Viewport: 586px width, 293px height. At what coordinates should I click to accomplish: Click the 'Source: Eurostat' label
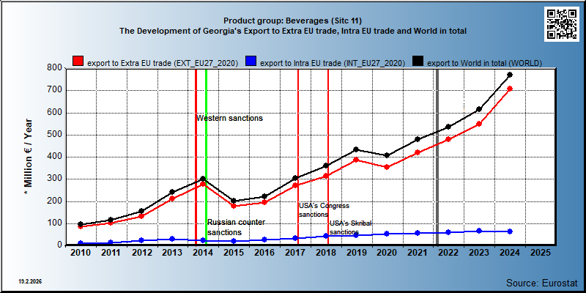[542, 282]
